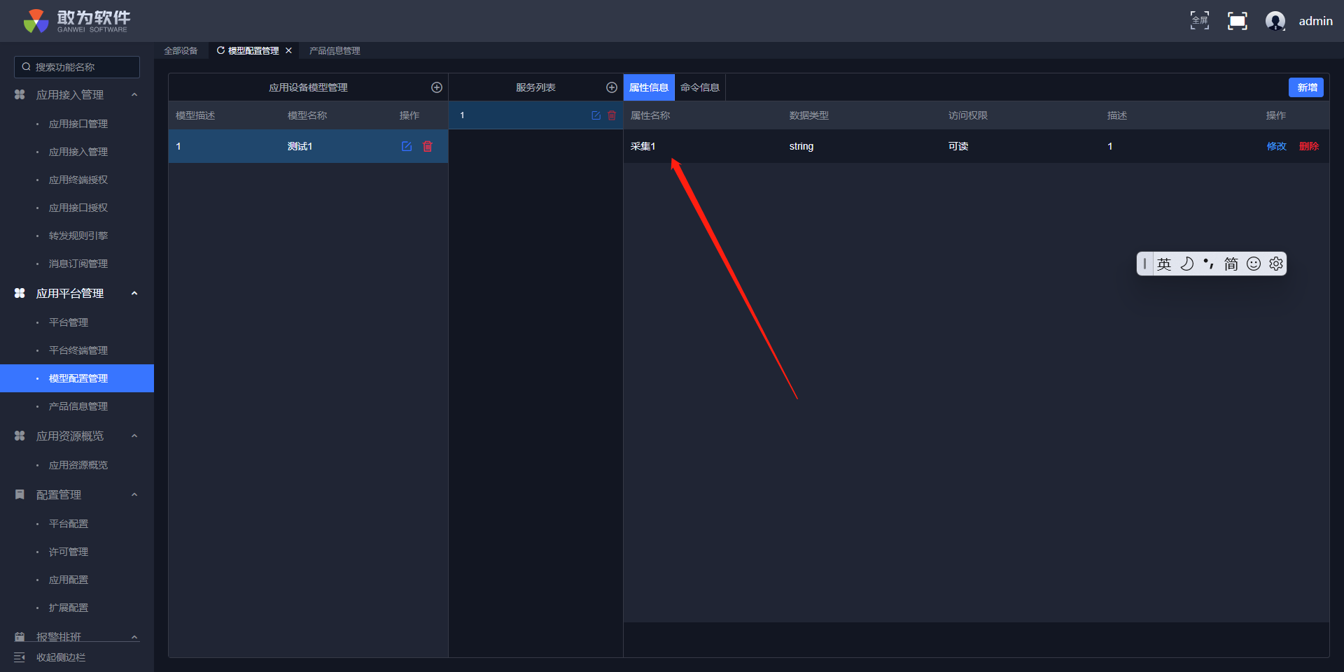The width and height of the screenshot is (1344, 672).
Task: Edit service 1 in 服务列表
Action: pos(596,115)
